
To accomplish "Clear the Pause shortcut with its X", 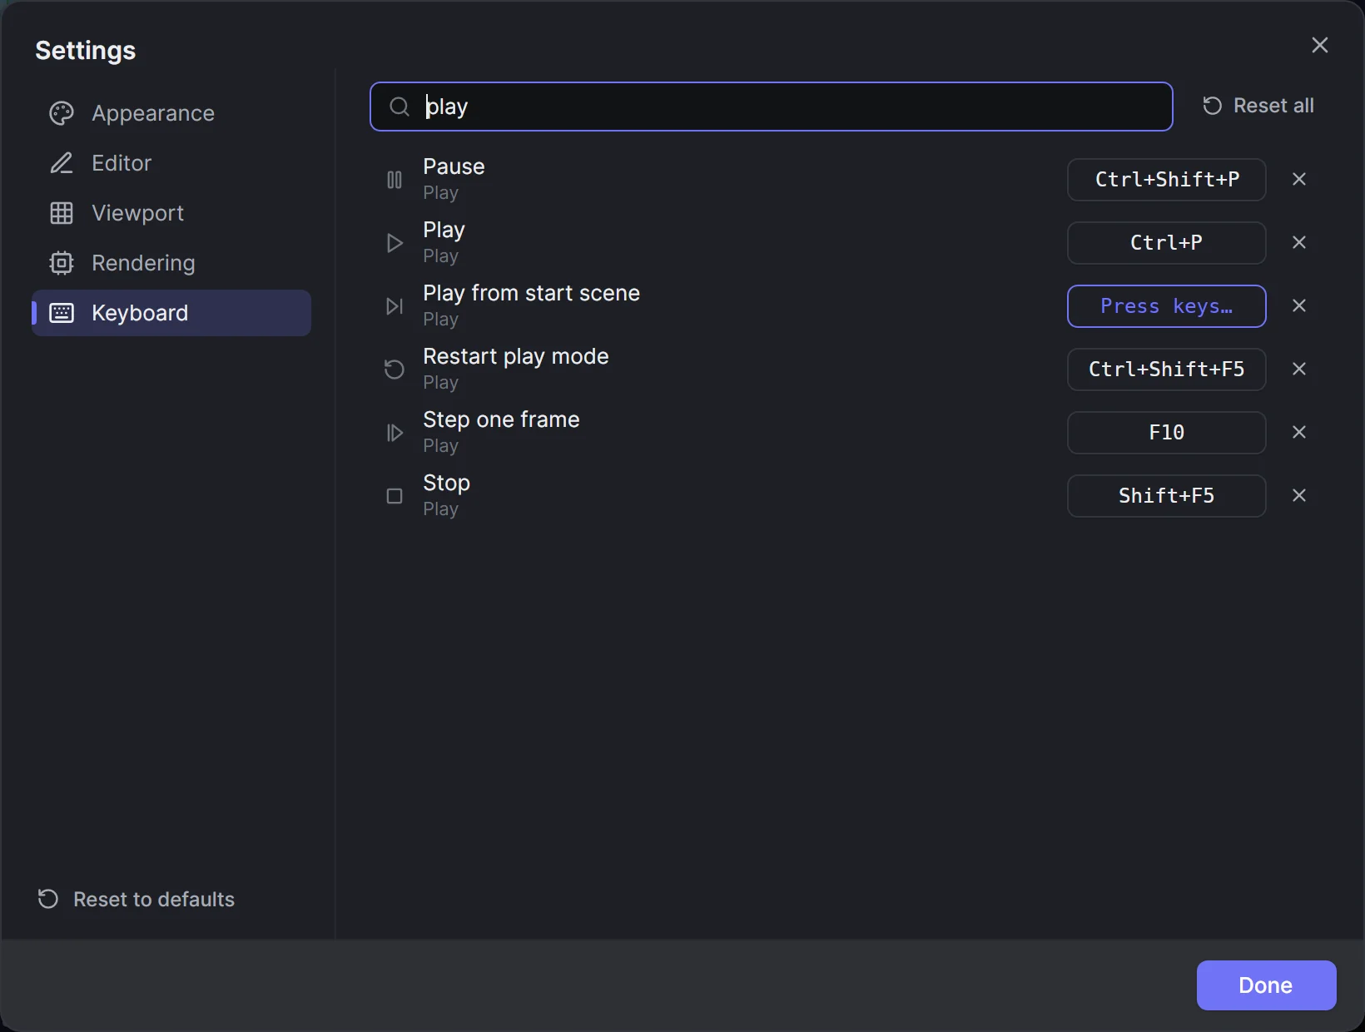I will [x=1299, y=179].
